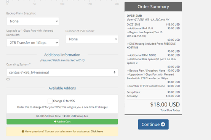Click the slider handle at value 0

(7, 2)
